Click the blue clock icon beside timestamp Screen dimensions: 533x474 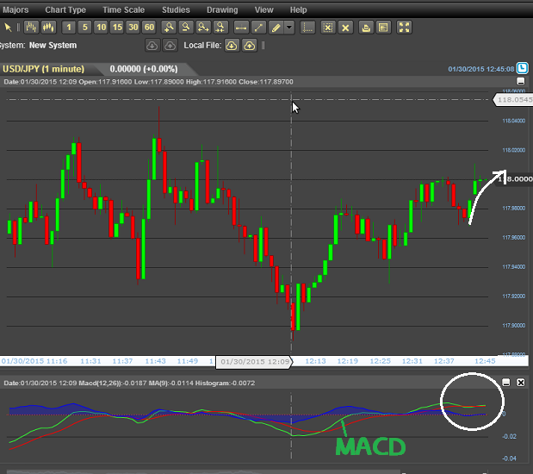(523, 68)
